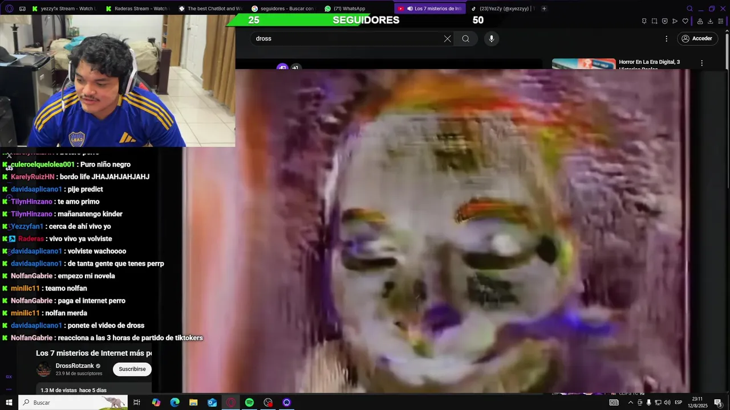Click the message reacciona a las 3 horas

coord(131,338)
